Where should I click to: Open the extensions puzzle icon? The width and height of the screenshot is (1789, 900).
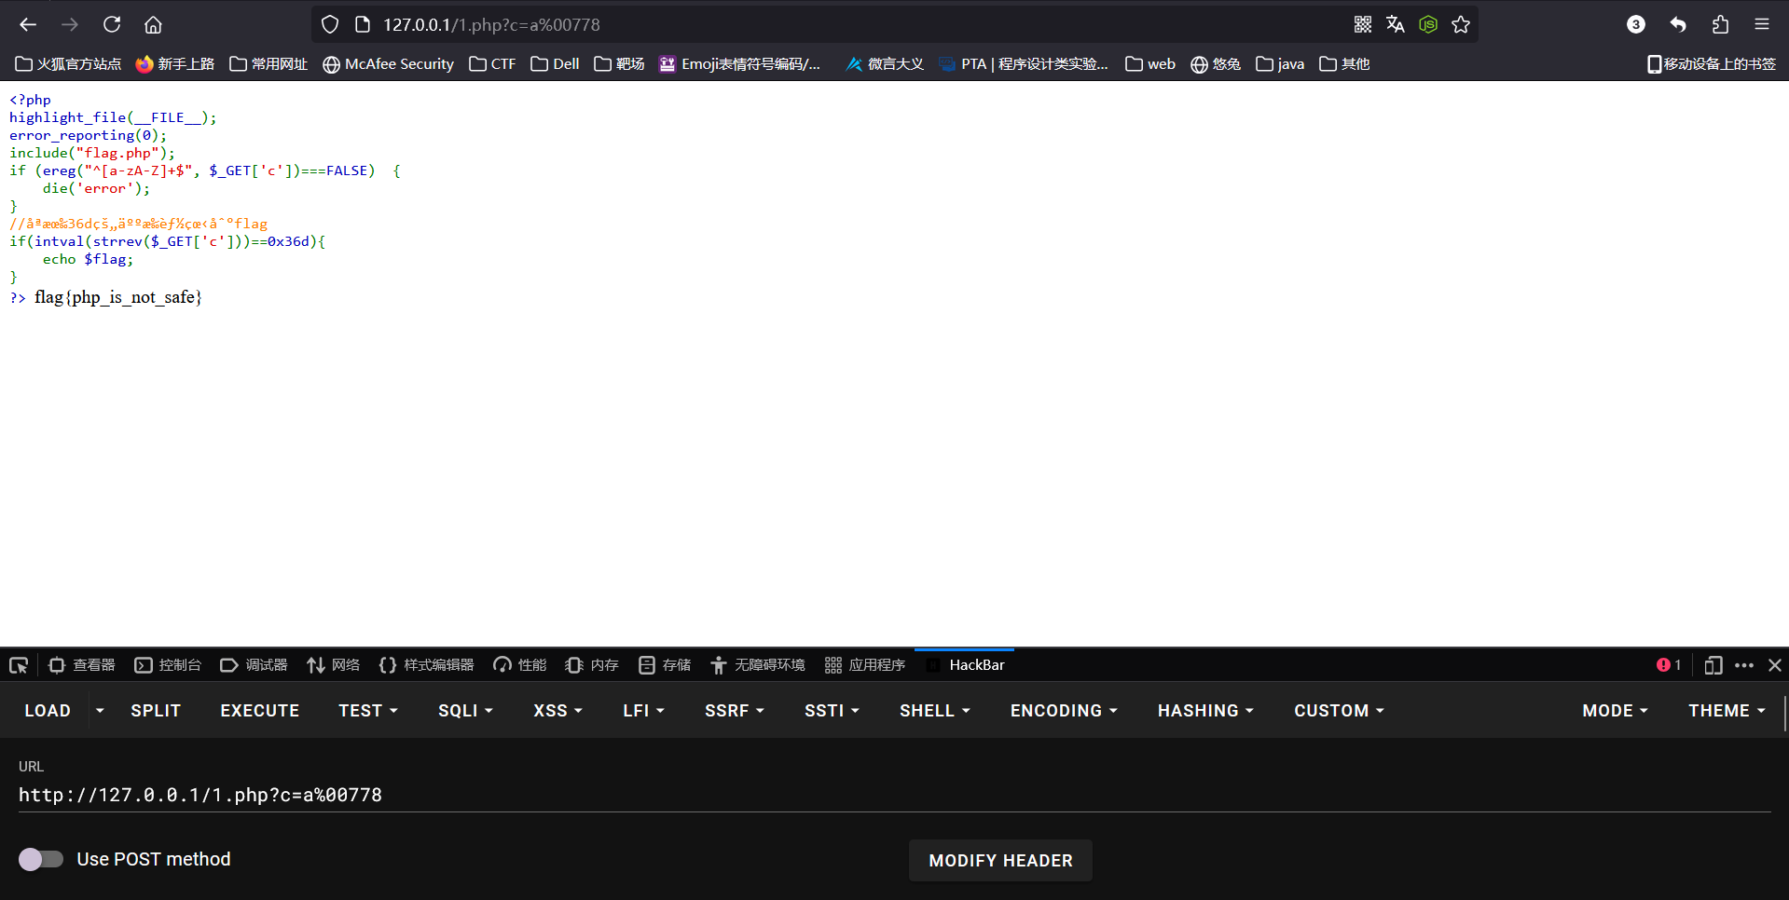point(1720,24)
